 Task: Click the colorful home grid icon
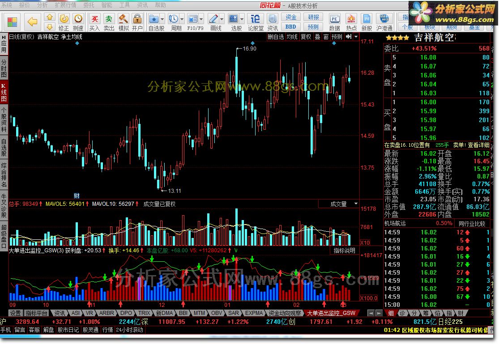coord(12,22)
